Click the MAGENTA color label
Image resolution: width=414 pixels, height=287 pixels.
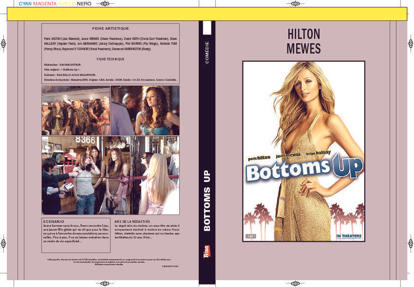[x=45, y=4]
